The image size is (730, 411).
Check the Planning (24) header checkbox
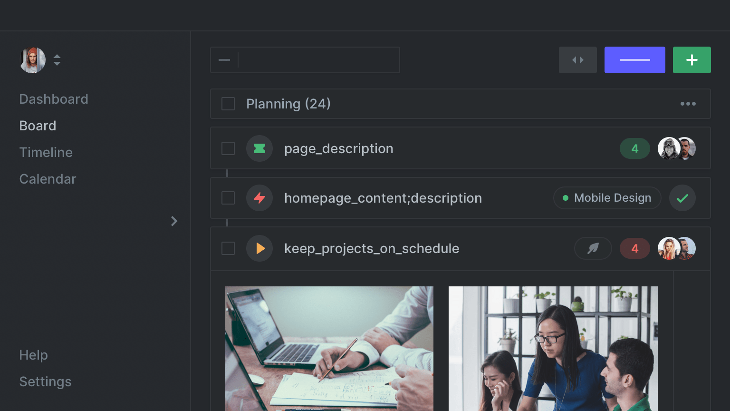228,104
